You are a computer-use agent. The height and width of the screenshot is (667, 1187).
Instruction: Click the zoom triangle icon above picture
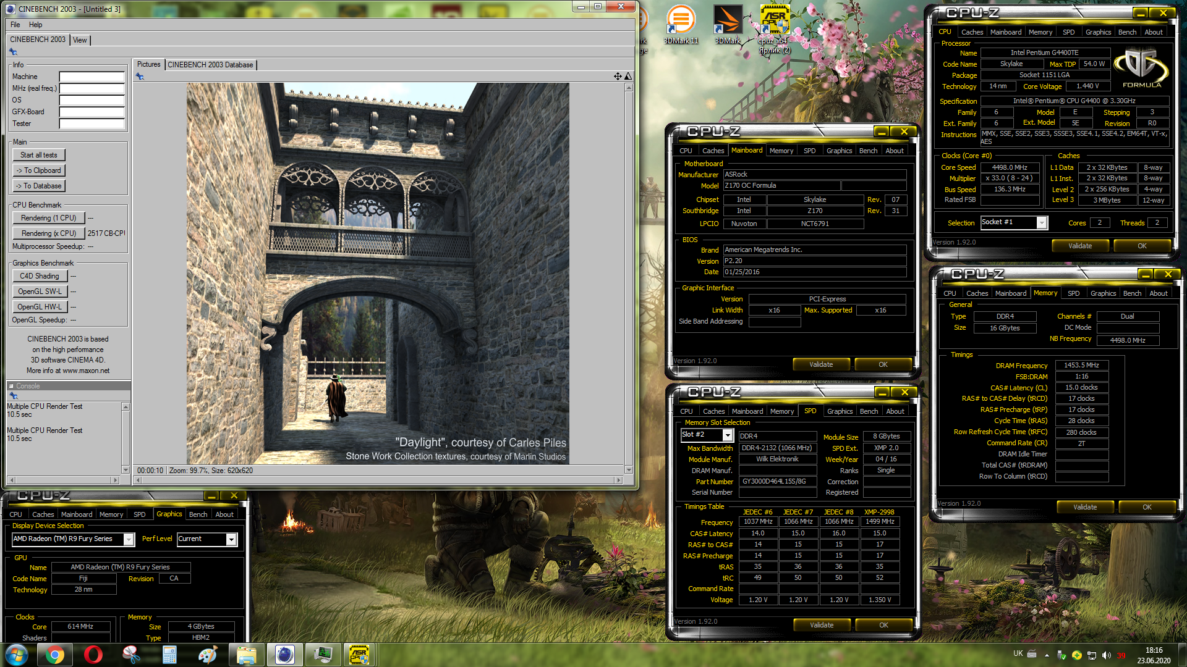pos(628,76)
